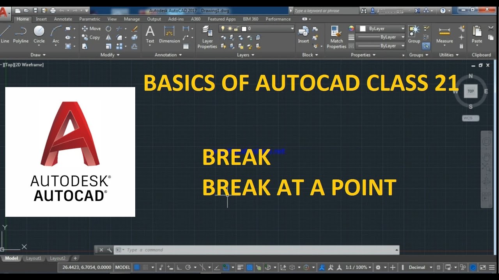Toggle drawing grid display in status bar
The height and width of the screenshot is (280, 499).
(x=137, y=268)
